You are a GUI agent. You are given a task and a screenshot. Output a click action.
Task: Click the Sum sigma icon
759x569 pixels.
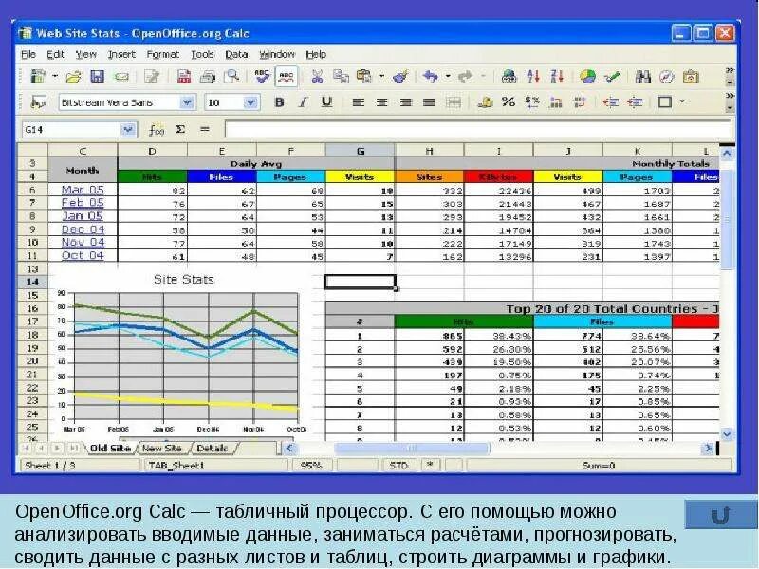(x=180, y=129)
